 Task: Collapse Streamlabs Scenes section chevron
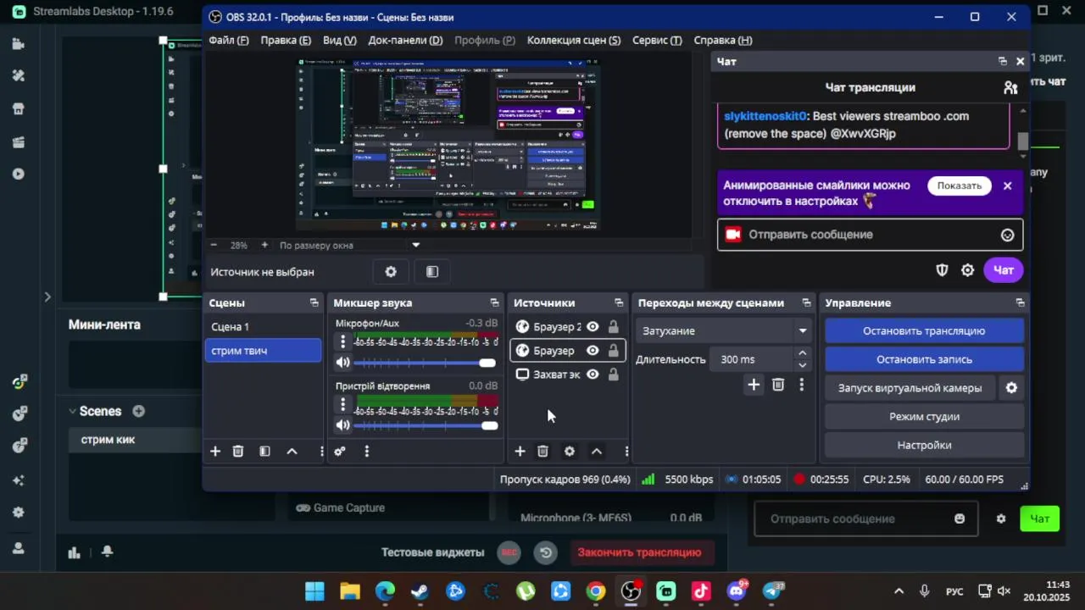pyautogui.click(x=73, y=412)
